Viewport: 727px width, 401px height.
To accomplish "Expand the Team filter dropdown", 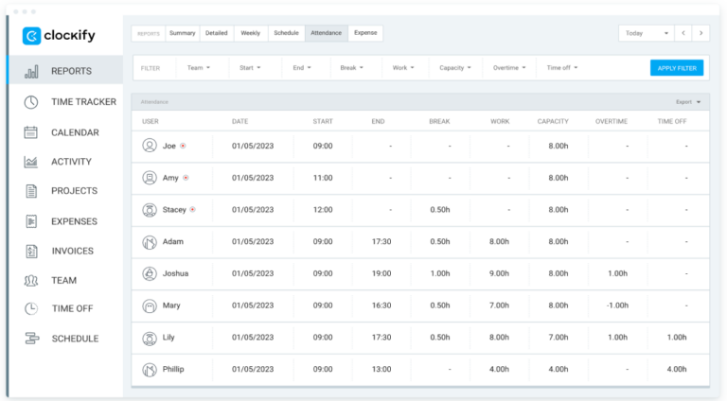I will tap(198, 68).
